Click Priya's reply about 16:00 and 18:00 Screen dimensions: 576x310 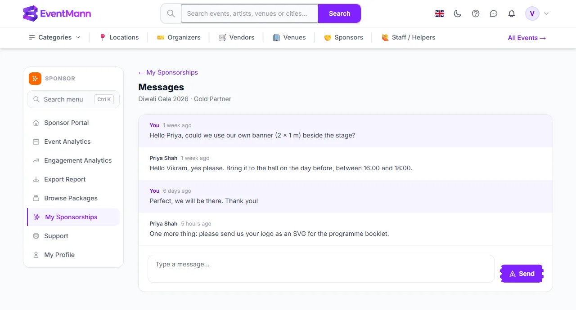(x=281, y=168)
